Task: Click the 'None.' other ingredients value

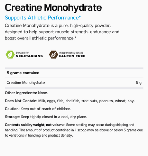Action: [43, 93]
